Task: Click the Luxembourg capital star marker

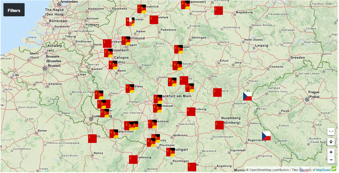Action: [91, 119]
